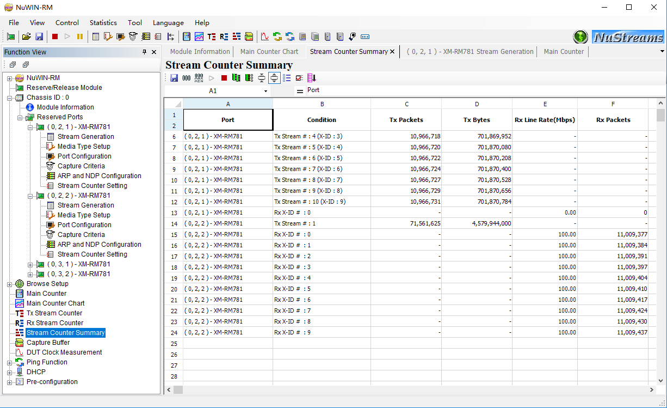Screen dimensions: 667x408
Task: Open the File menu
Action: (14, 22)
